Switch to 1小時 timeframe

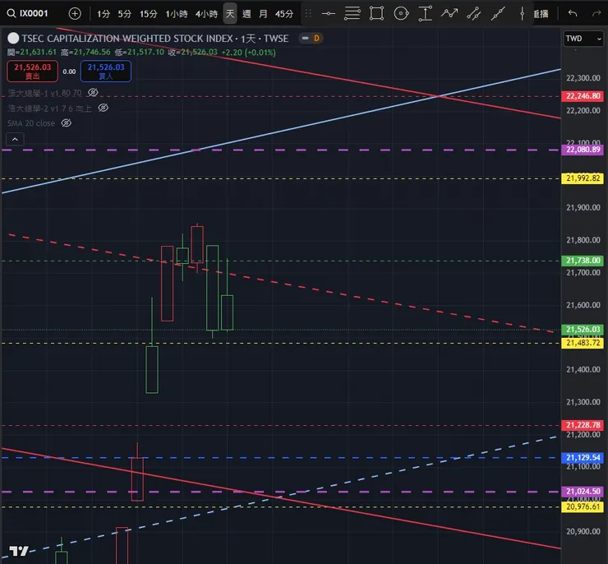[177, 14]
